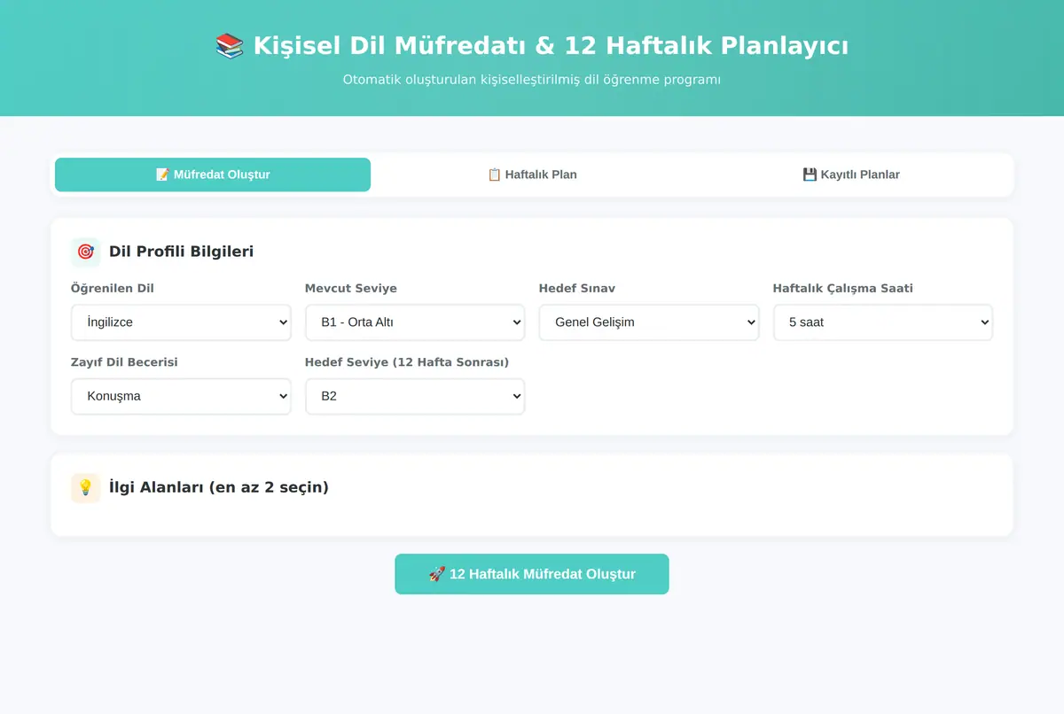Expand the Haftalık Çalışma Saati dropdown
This screenshot has height=714, width=1064.
tap(883, 322)
